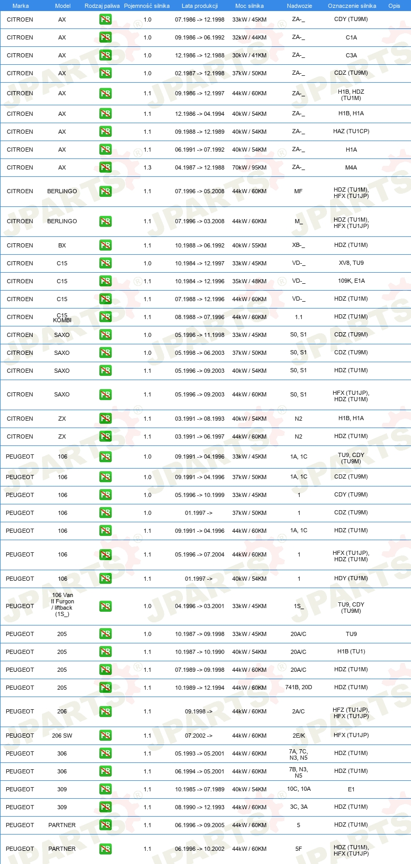Click the Moc silnika column header
Viewport: 411px width, 864px height.
tap(250, 6)
